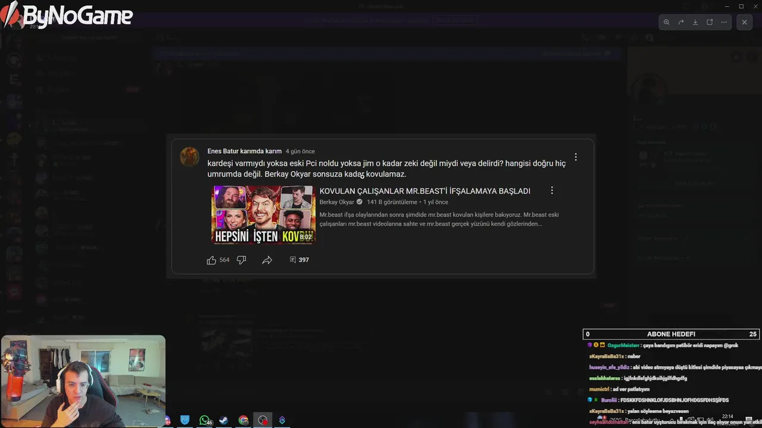Screen dimensions: 762x428
Task: Open the HEPSİNİ İŞTEN KOVDU video thumbnail
Action: (264, 215)
